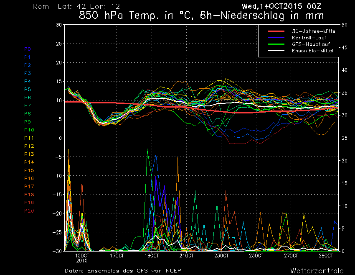The image size is (355, 275).
Task: Click the 15OCT 2015 x-axis label
Action: tap(82, 258)
